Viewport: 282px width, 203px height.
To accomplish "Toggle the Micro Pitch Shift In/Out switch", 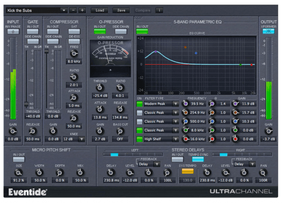I will tap(19, 160).
